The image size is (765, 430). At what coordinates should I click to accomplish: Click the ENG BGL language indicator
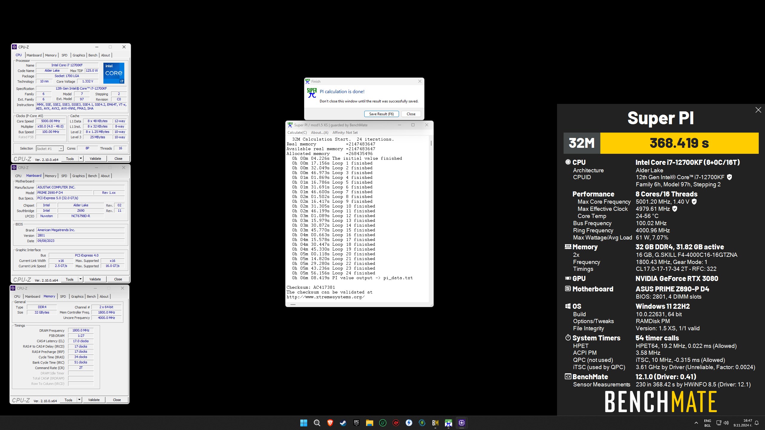pos(707,423)
